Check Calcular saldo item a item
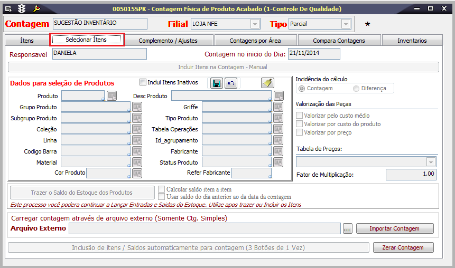This screenshot has height=268, width=455. 161,189
